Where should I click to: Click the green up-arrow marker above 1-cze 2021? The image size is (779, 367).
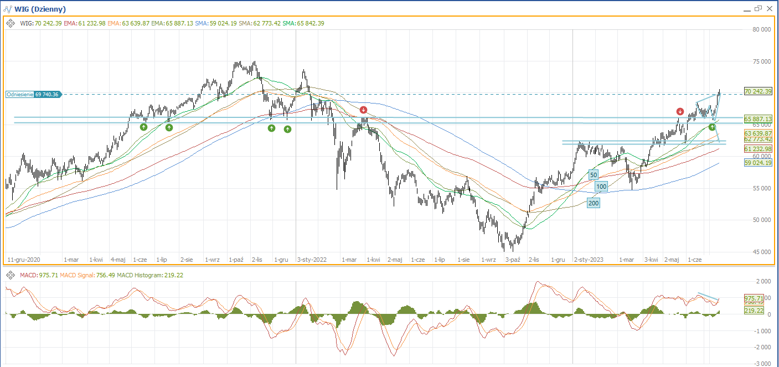pyautogui.click(x=143, y=127)
